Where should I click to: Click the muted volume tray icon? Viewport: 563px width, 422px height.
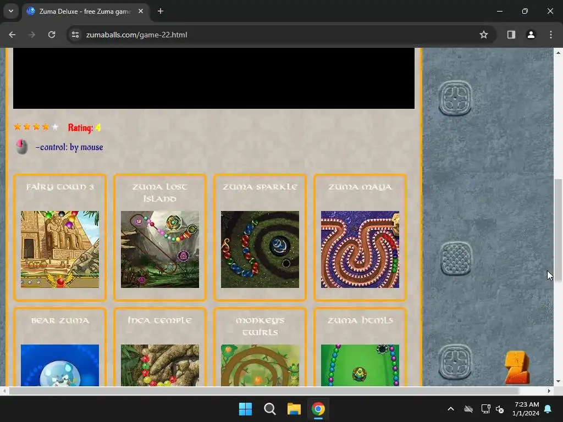pyautogui.click(x=500, y=409)
